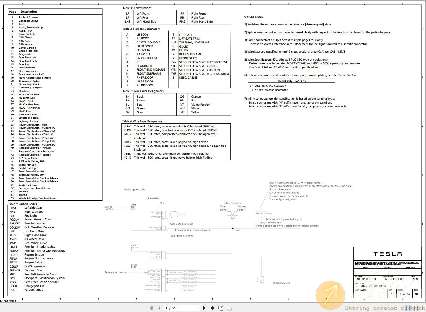Image resolution: width=426 pixels, height=312 pixels.
Task: Click 'HVAC - Heat Pump' entry
Action: click(x=30, y=105)
